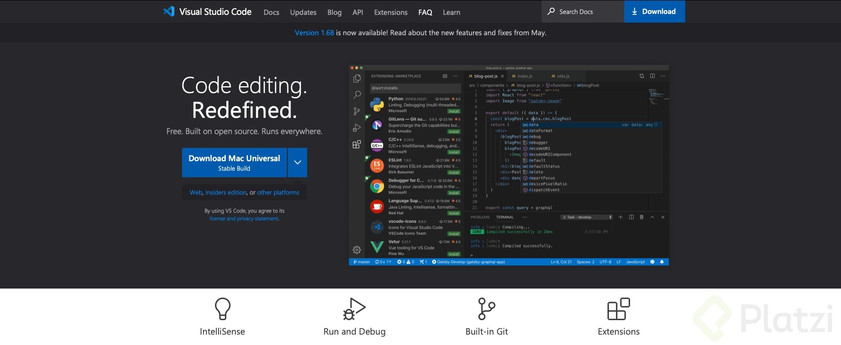
Task: Select decodeURIComponent suggestion
Action: [x=550, y=154]
